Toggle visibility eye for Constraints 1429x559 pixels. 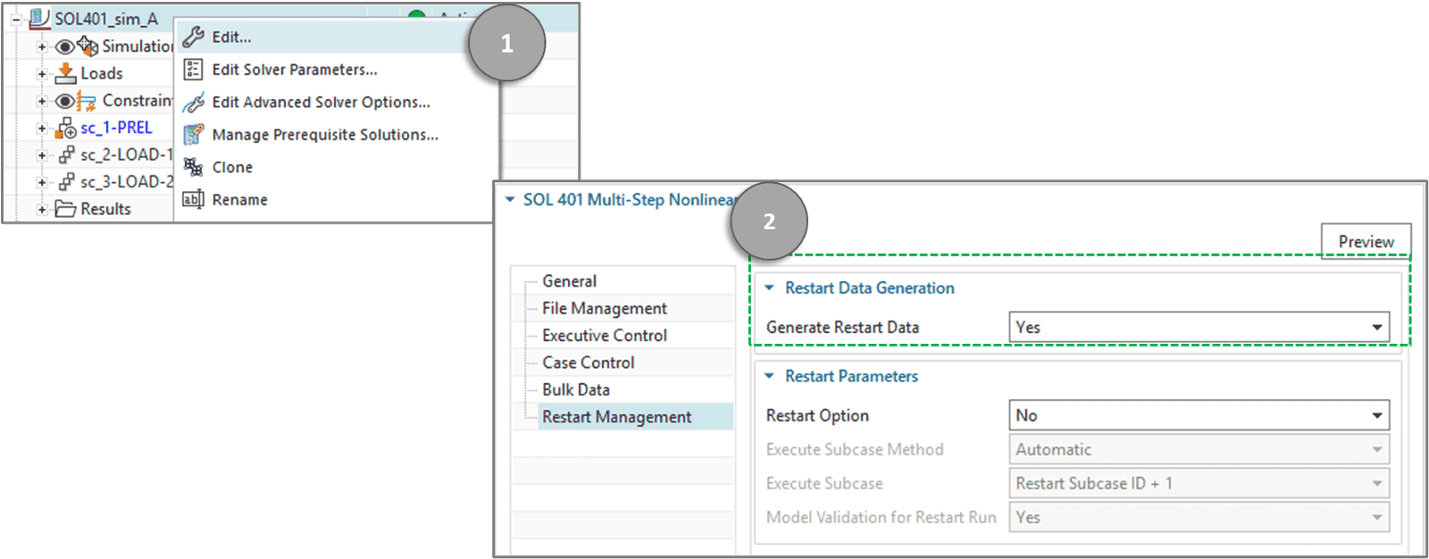[64, 101]
